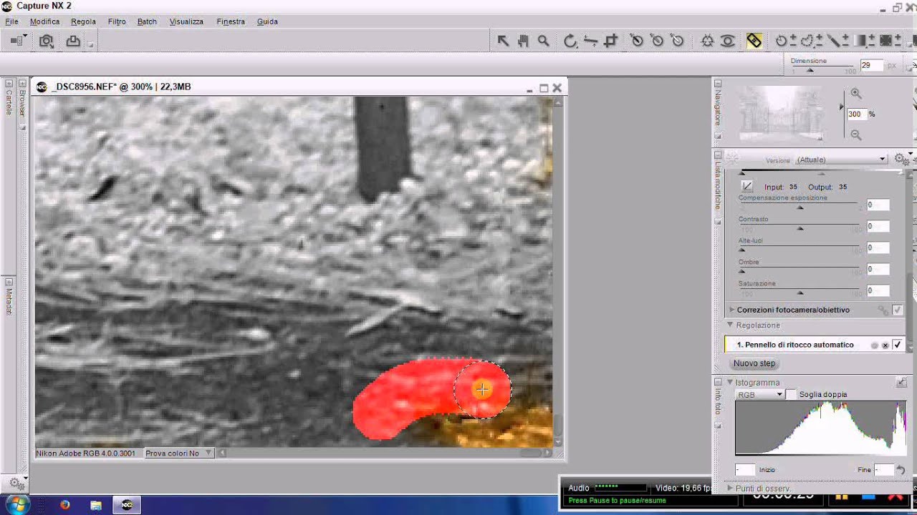This screenshot has height=515, width=917.
Task: Delete the Pennello di ritocco automatico step
Action: coord(885,345)
